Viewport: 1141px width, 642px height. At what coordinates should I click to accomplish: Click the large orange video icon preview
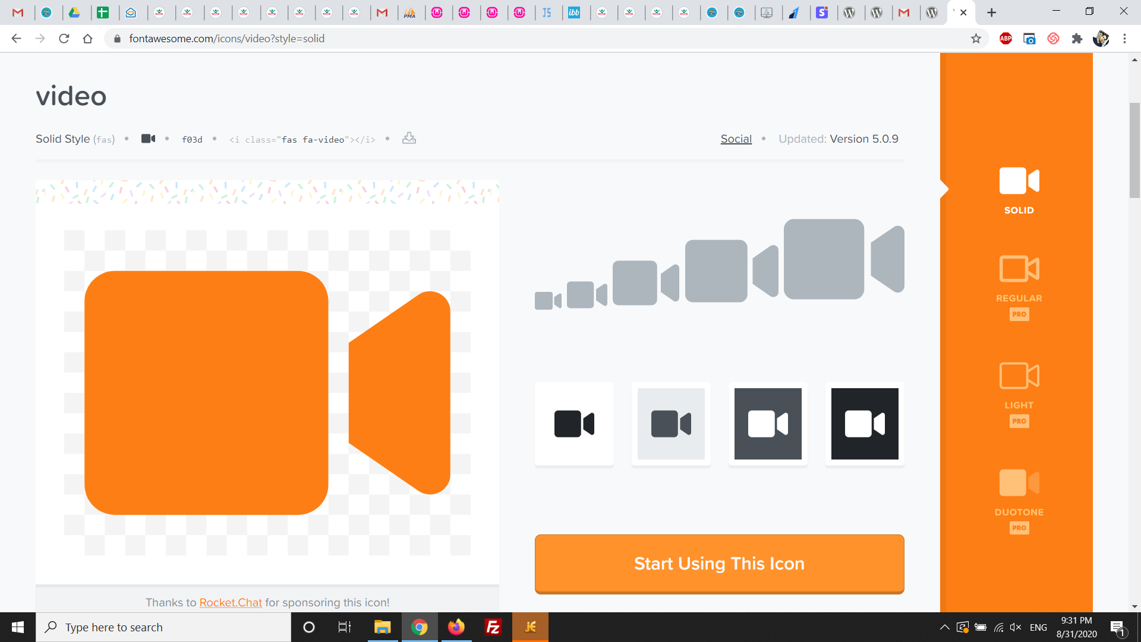click(x=267, y=392)
